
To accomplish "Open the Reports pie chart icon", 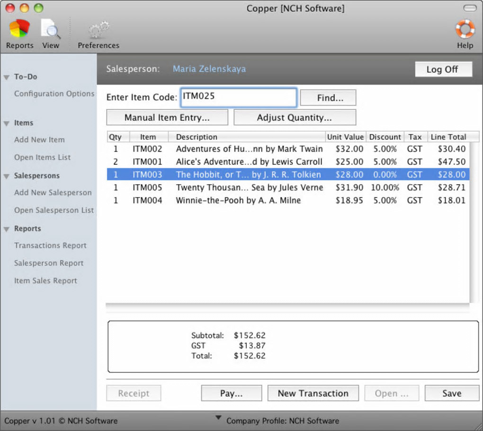I will (x=19, y=28).
